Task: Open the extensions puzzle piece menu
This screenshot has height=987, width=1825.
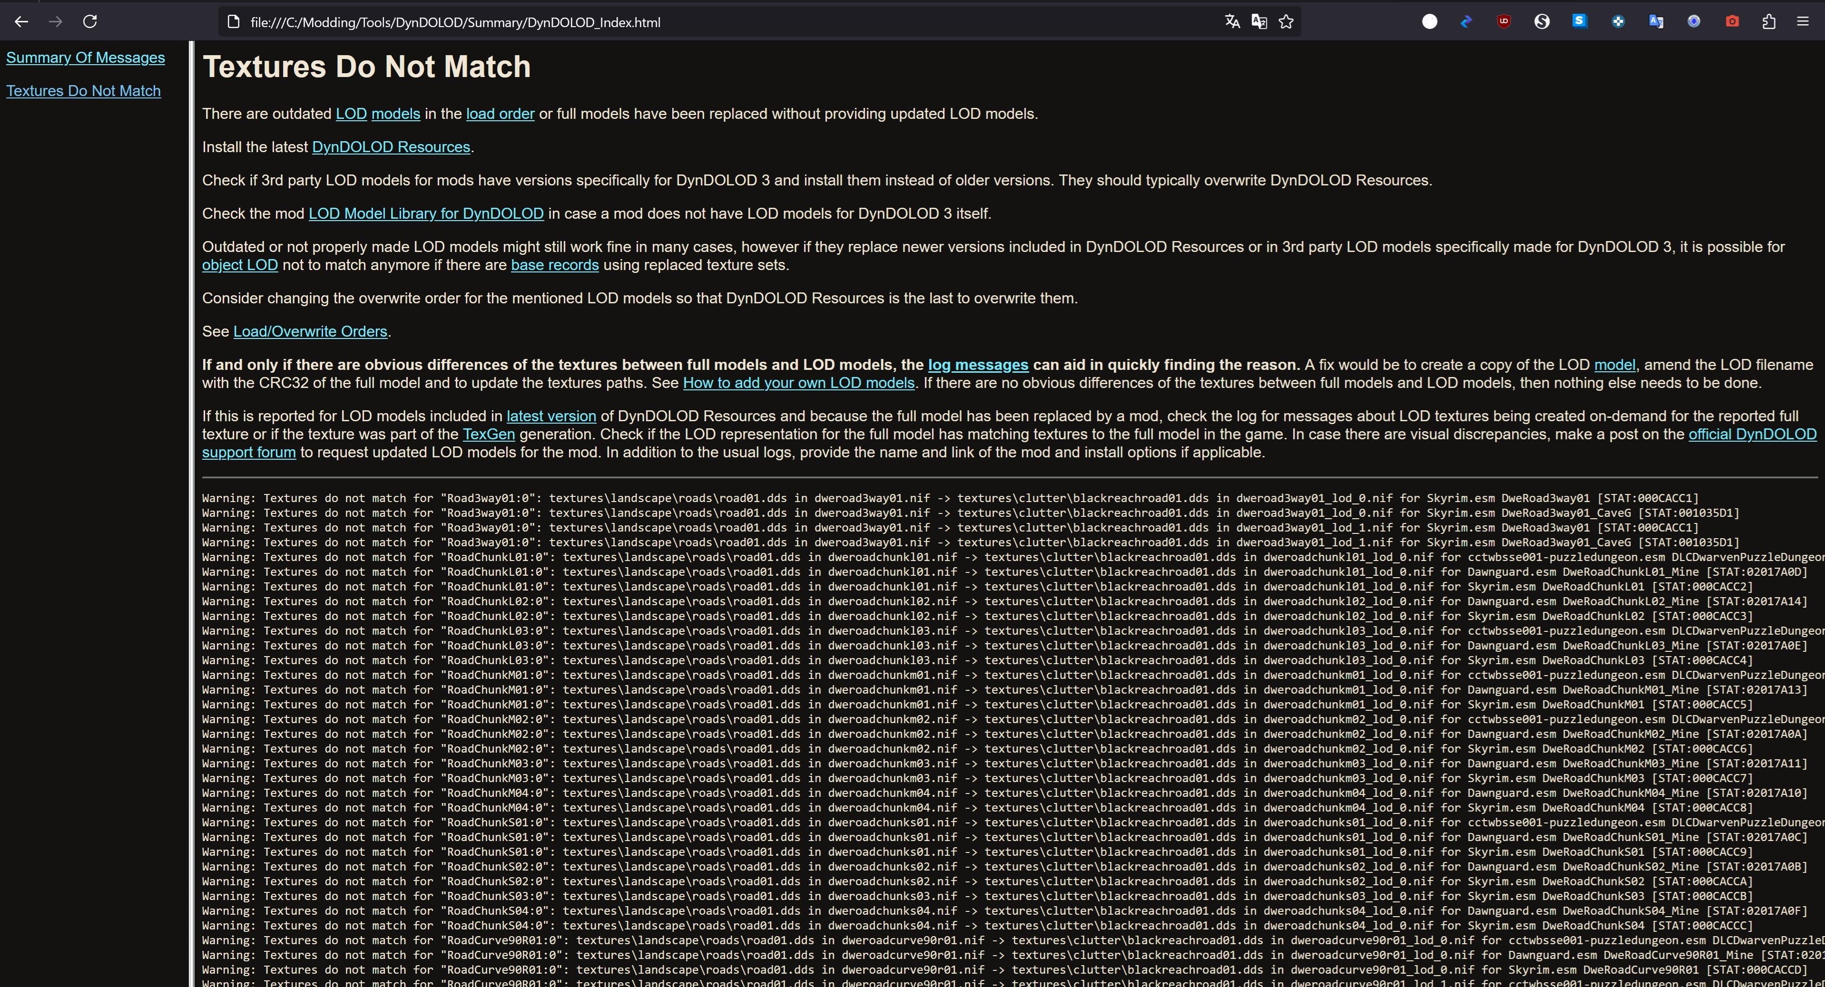Action: click(1768, 22)
